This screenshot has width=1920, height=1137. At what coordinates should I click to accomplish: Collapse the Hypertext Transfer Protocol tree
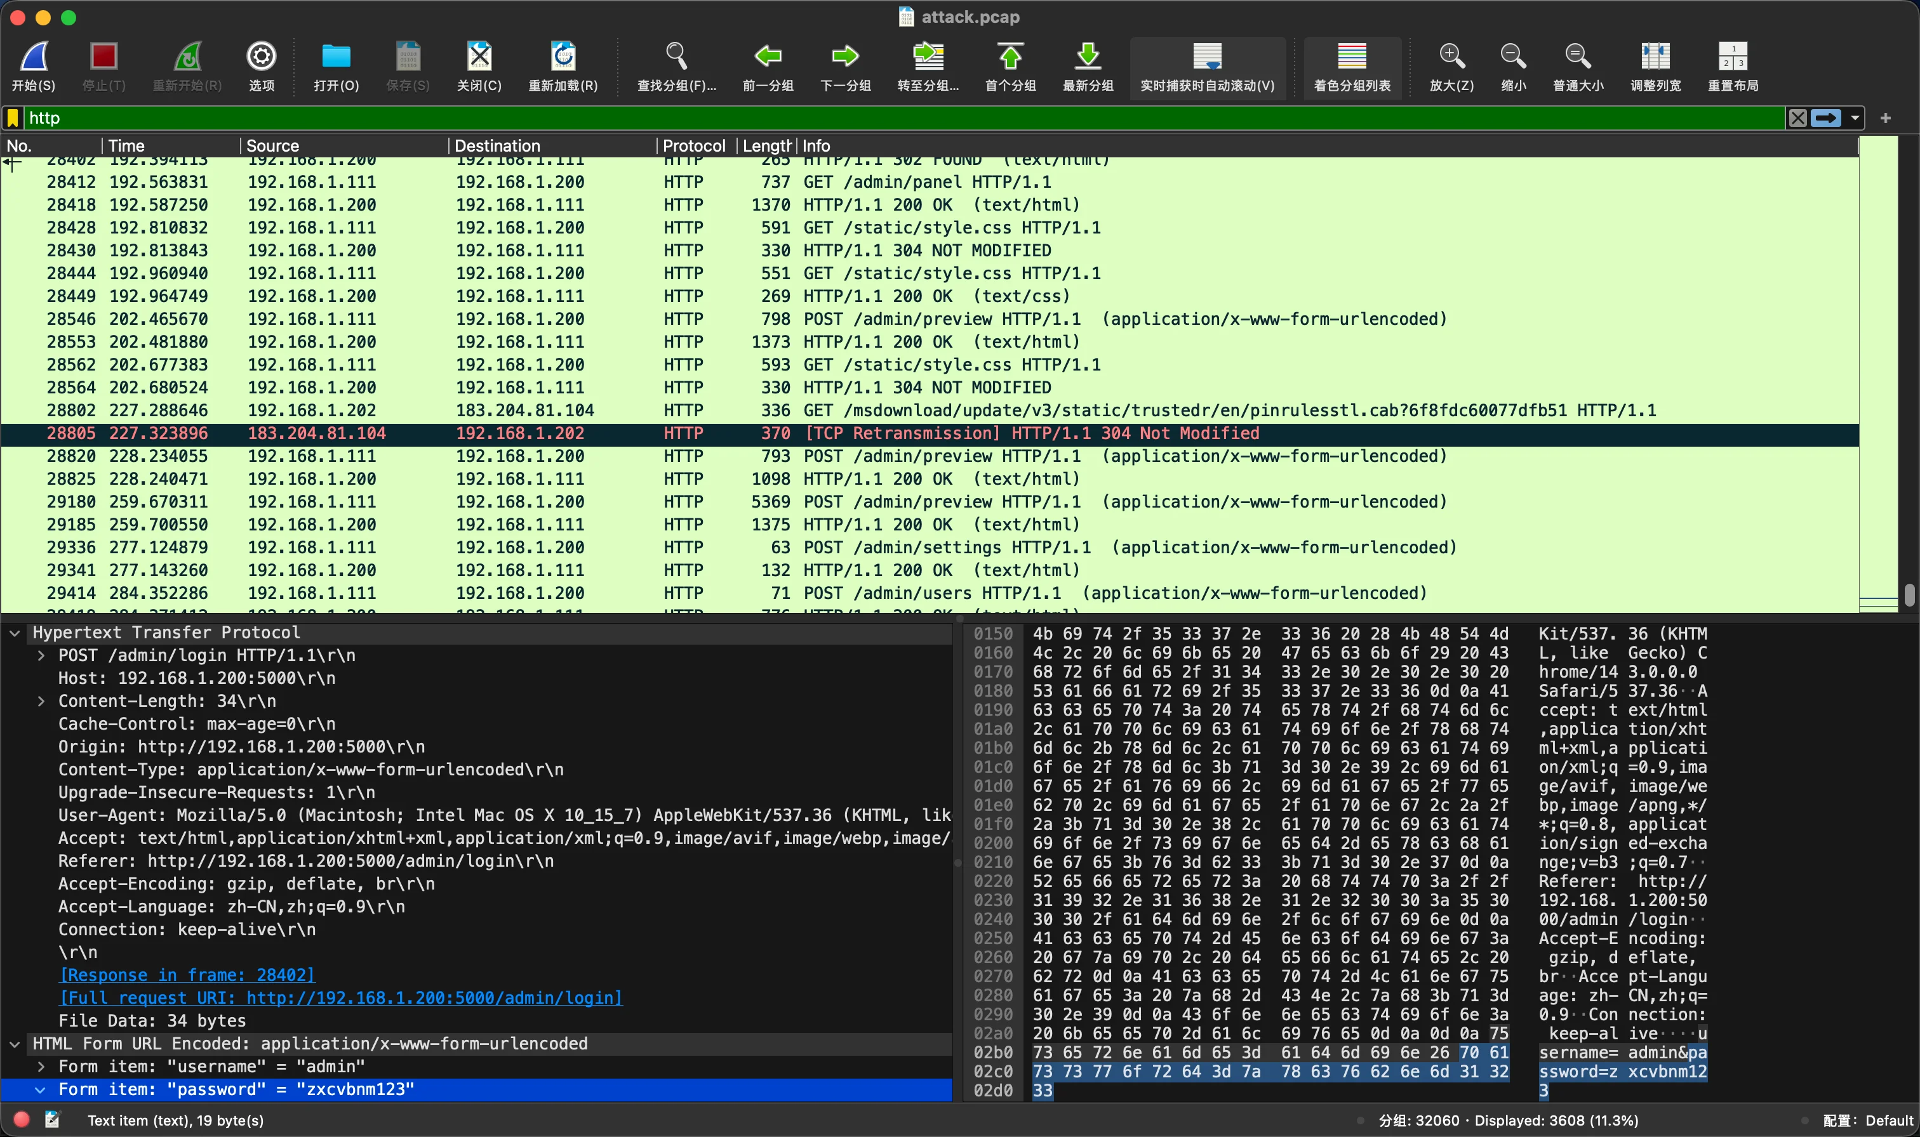(15, 633)
